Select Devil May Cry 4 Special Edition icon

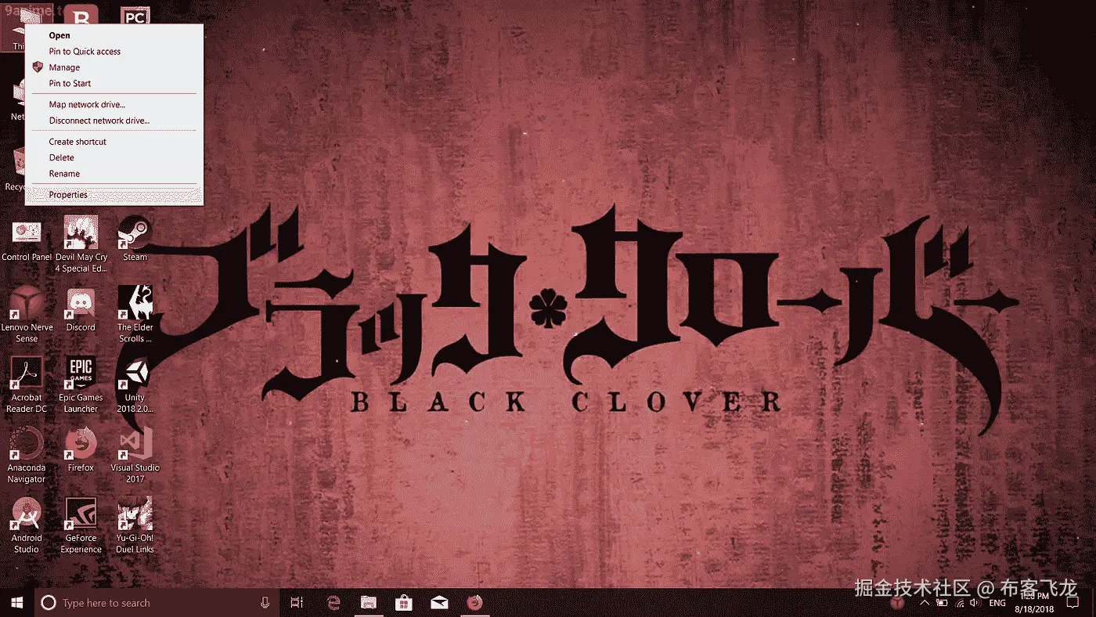point(81,244)
